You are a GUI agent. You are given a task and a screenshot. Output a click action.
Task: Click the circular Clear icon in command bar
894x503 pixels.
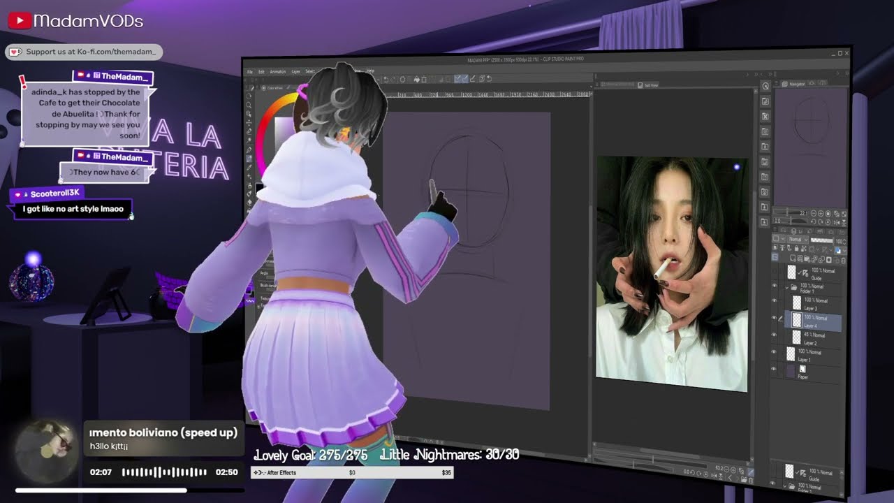click(x=402, y=80)
